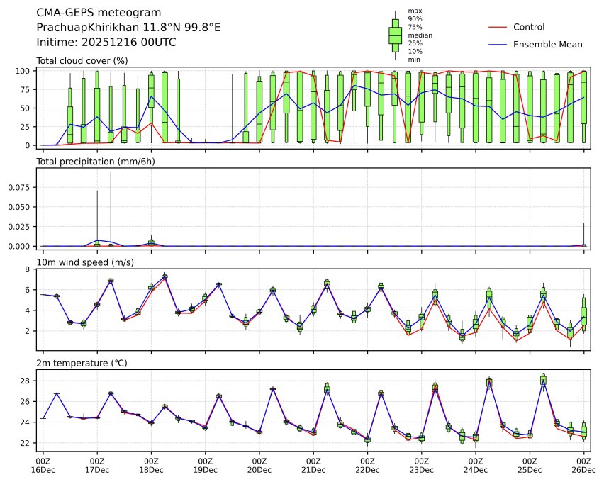This screenshot has width=604, height=482.
Task: Select the 'Total precipitation (mm/6h)' panel title
Action: pyautogui.click(x=96, y=162)
